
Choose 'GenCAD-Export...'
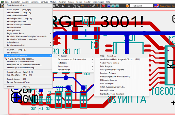122,83
